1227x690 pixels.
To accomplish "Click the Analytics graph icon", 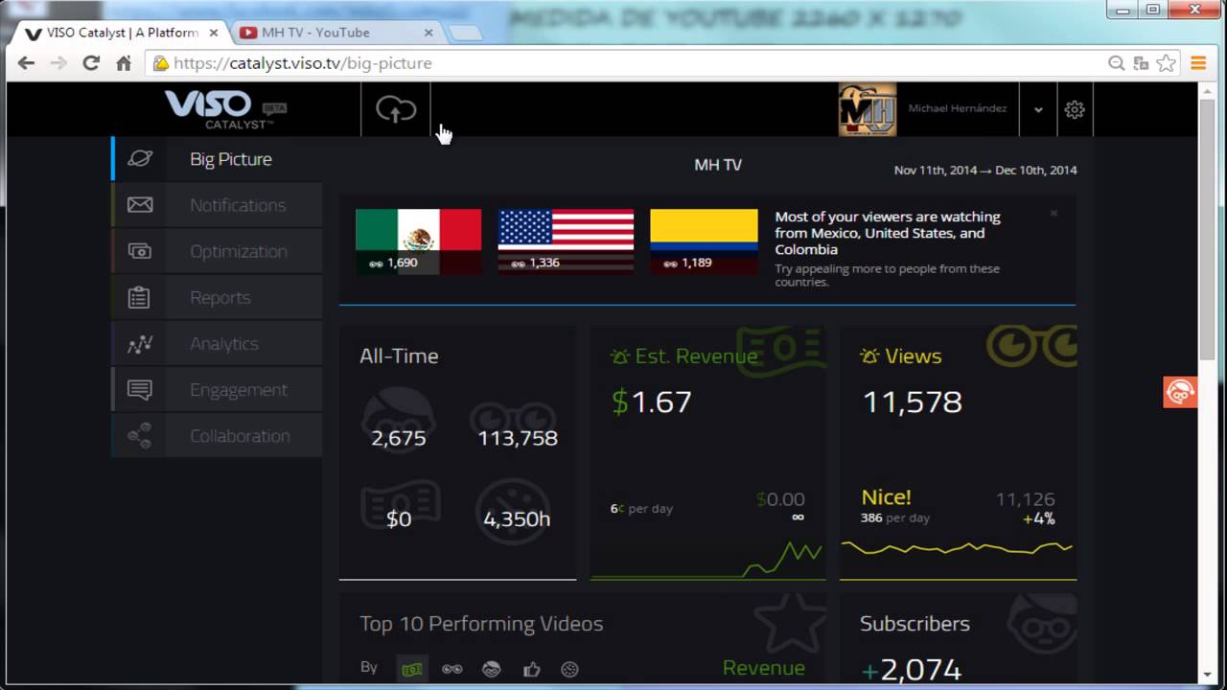I will pyautogui.click(x=140, y=343).
